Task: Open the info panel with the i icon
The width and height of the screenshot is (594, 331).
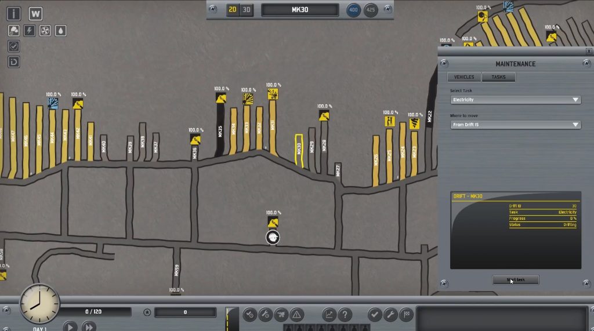Action: point(14,14)
